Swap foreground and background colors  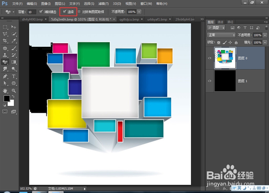pos(13,96)
